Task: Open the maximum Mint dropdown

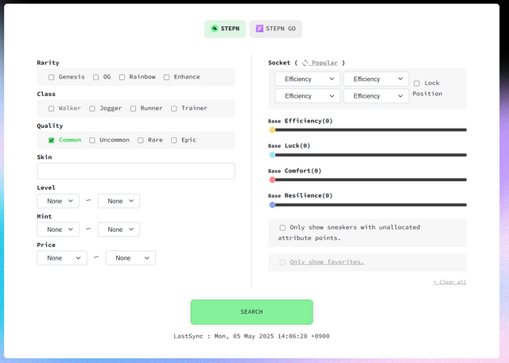Action: [119, 230]
